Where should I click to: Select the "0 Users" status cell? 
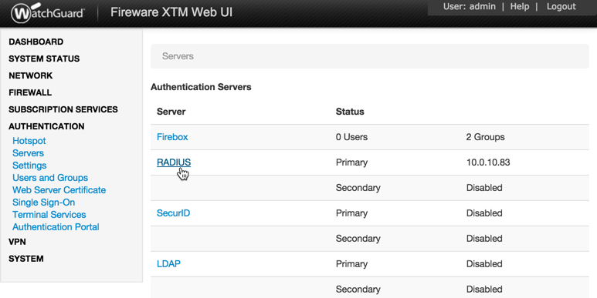coord(351,137)
